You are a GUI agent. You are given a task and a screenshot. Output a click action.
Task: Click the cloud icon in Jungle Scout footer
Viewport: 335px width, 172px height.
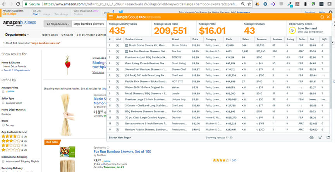[311, 137]
